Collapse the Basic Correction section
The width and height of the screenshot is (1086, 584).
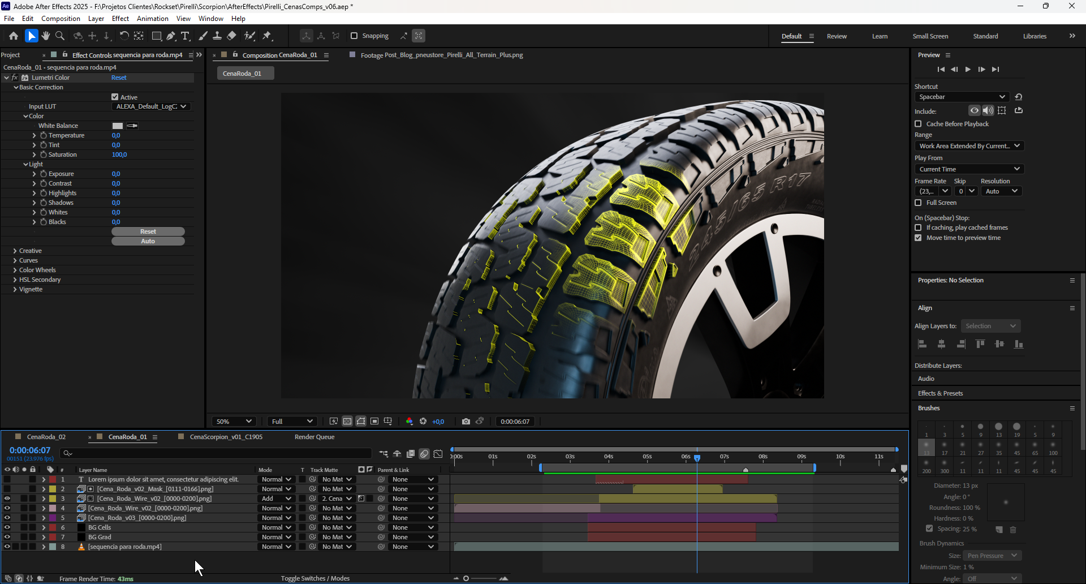click(x=16, y=87)
